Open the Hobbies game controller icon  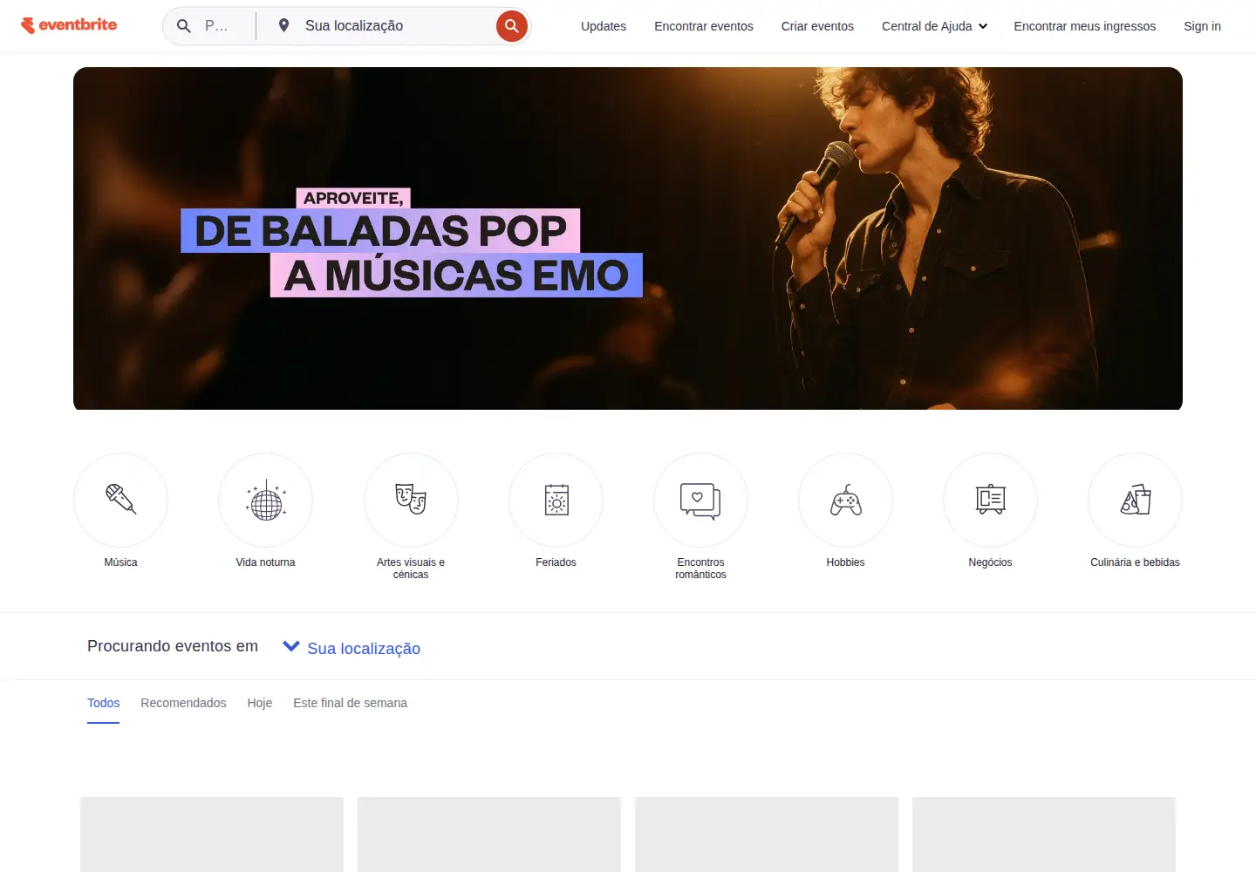point(846,500)
